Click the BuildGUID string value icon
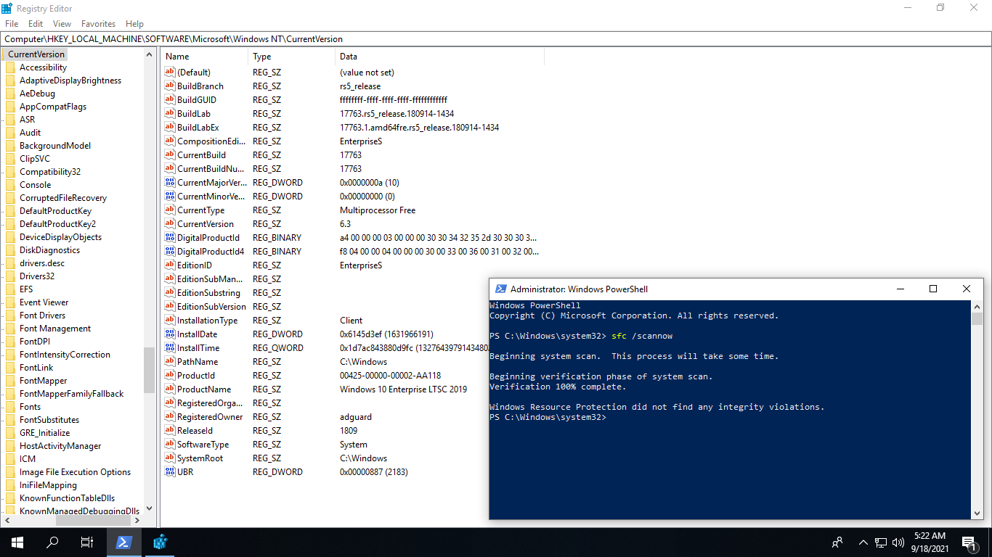Image resolution: width=992 pixels, height=557 pixels. tap(170, 99)
